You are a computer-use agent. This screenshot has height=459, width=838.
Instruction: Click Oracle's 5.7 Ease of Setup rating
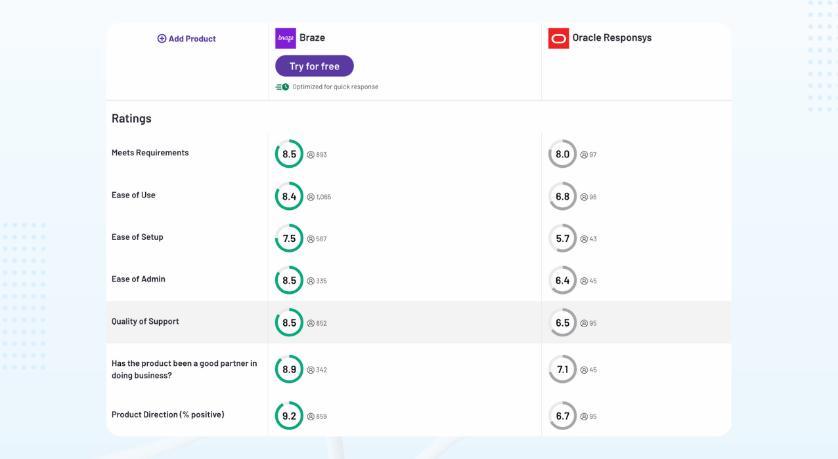tap(562, 239)
